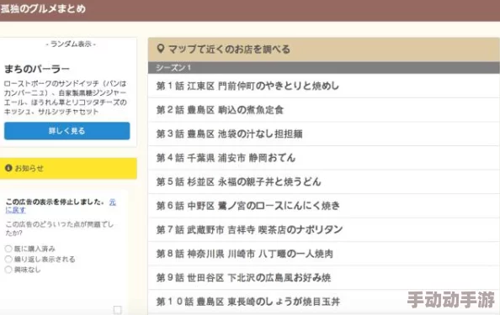Viewport: 500px width, 315px height.
Task: Select the 繰り返し表示される radio option
Action: tap(8, 259)
